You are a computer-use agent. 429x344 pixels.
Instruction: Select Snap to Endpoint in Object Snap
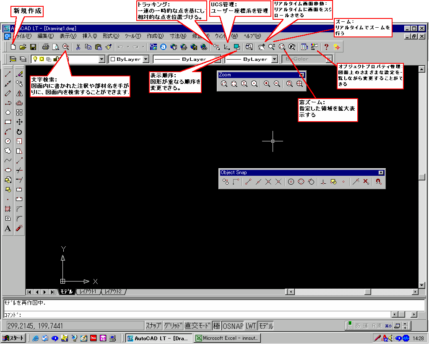[x=248, y=182]
